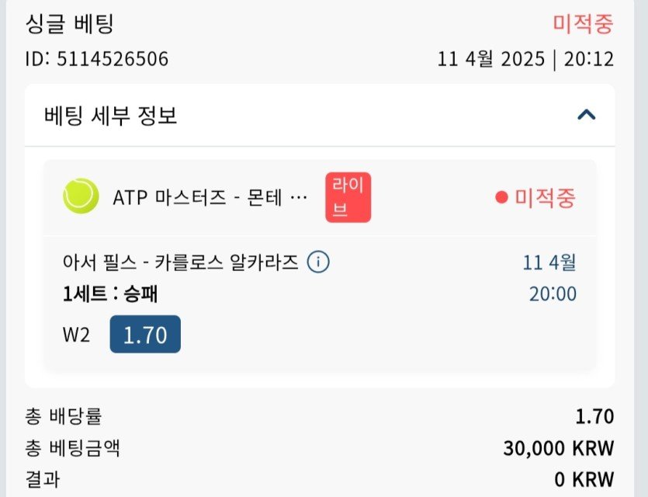The height and width of the screenshot is (497, 648).
Task: Click the ATP 마스터즈 tournament name
Action: [210, 197]
